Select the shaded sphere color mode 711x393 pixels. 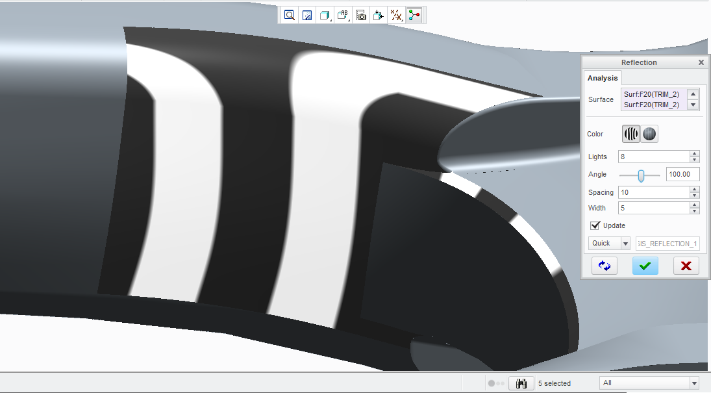point(649,134)
